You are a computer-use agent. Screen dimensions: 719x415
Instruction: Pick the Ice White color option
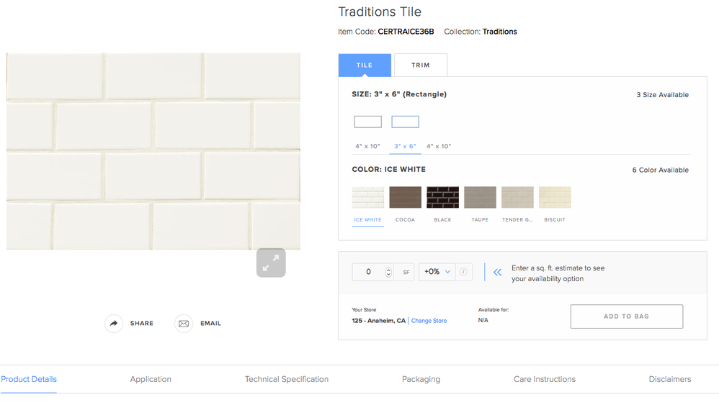tap(367, 198)
